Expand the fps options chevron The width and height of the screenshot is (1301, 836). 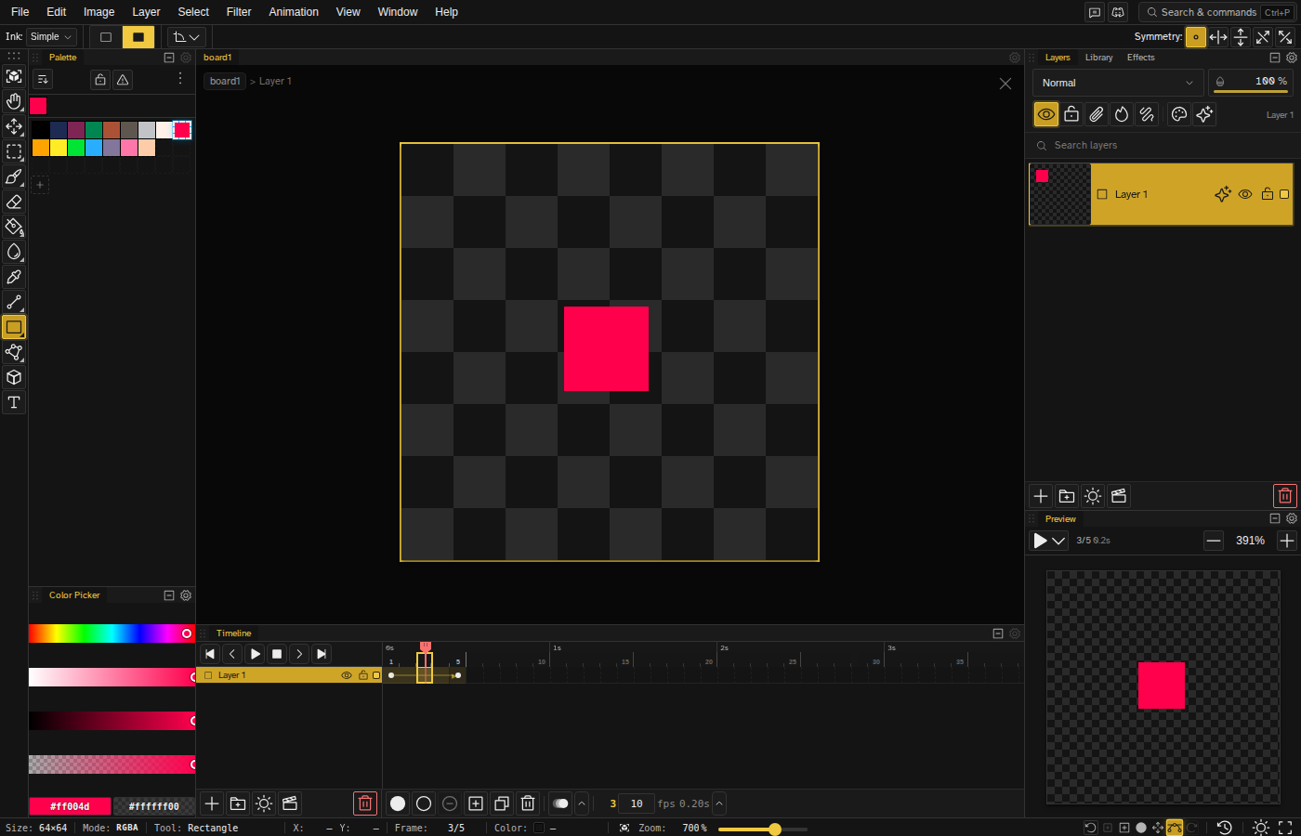(719, 803)
